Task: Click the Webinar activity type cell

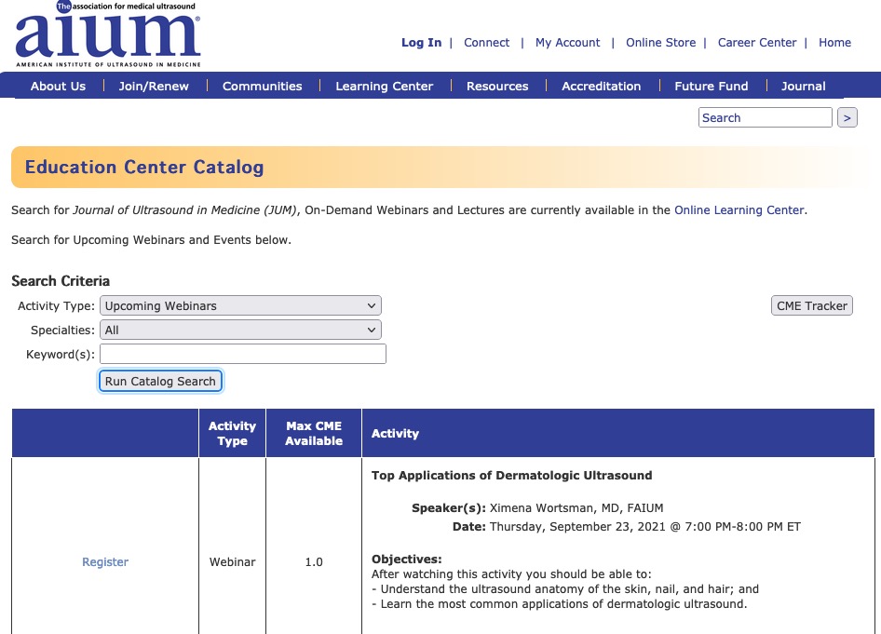Action: (x=232, y=561)
